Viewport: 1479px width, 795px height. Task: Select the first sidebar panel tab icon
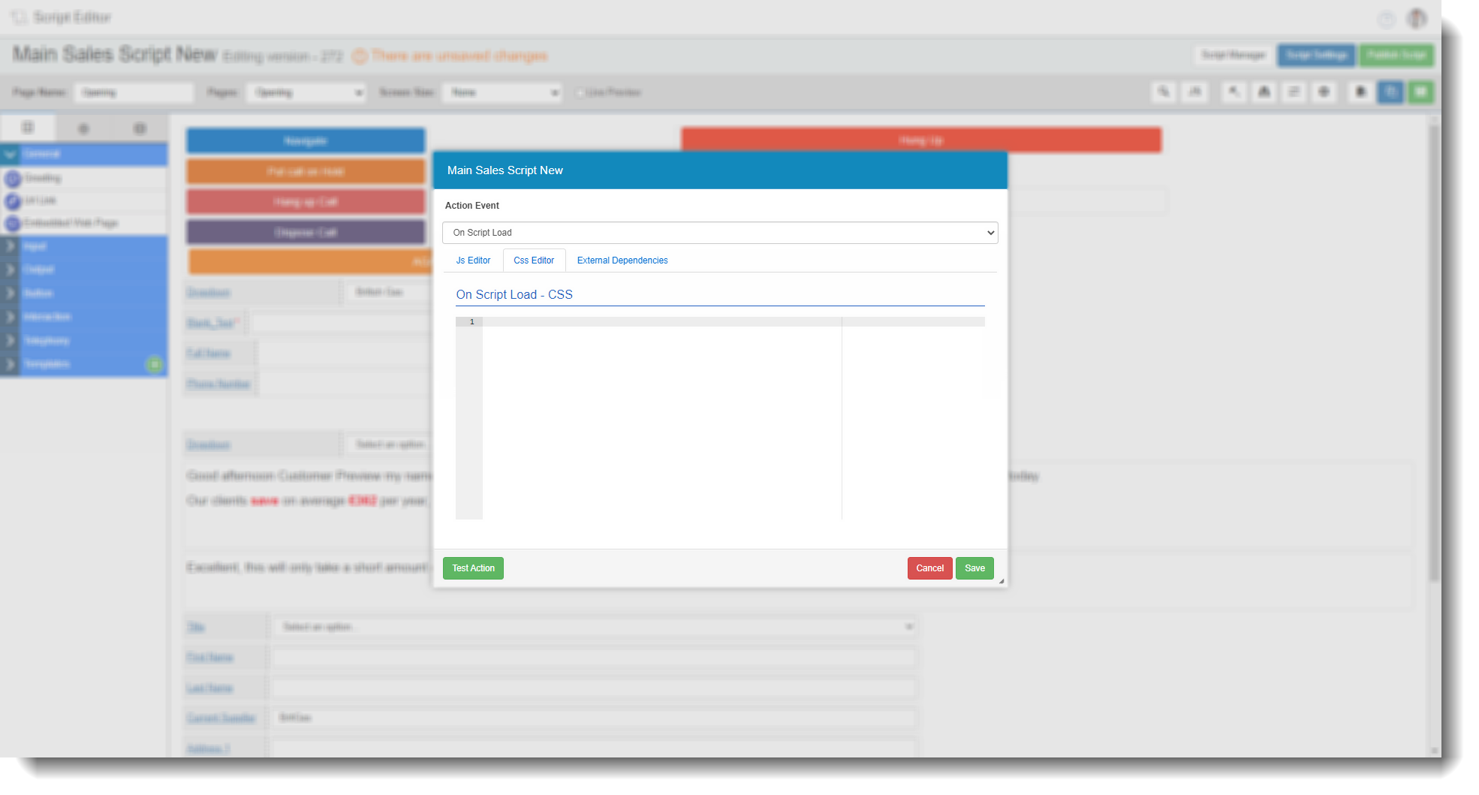click(x=28, y=128)
